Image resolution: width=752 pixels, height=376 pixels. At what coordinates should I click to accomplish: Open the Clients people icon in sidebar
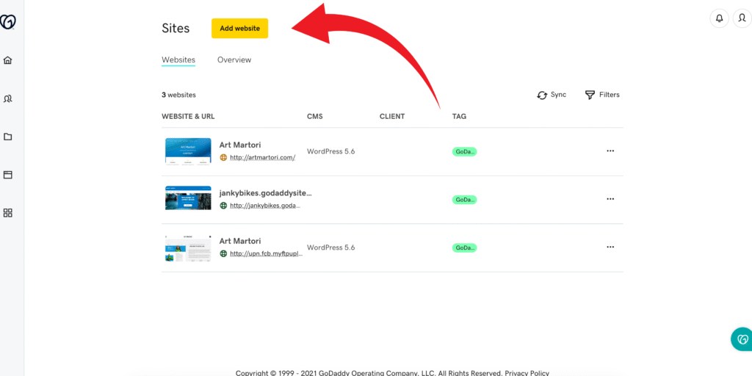point(7,99)
